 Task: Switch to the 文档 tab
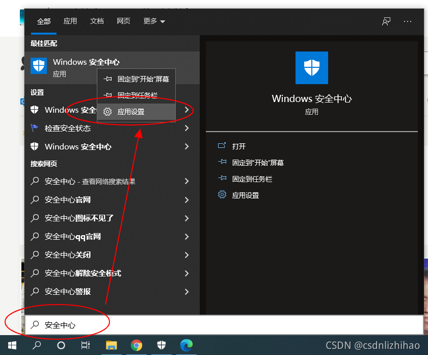click(97, 21)
